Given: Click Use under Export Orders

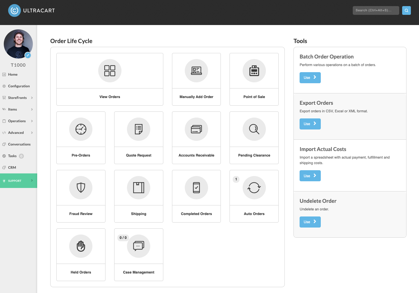Looking at the screenshot, I should tap(310, 124).
